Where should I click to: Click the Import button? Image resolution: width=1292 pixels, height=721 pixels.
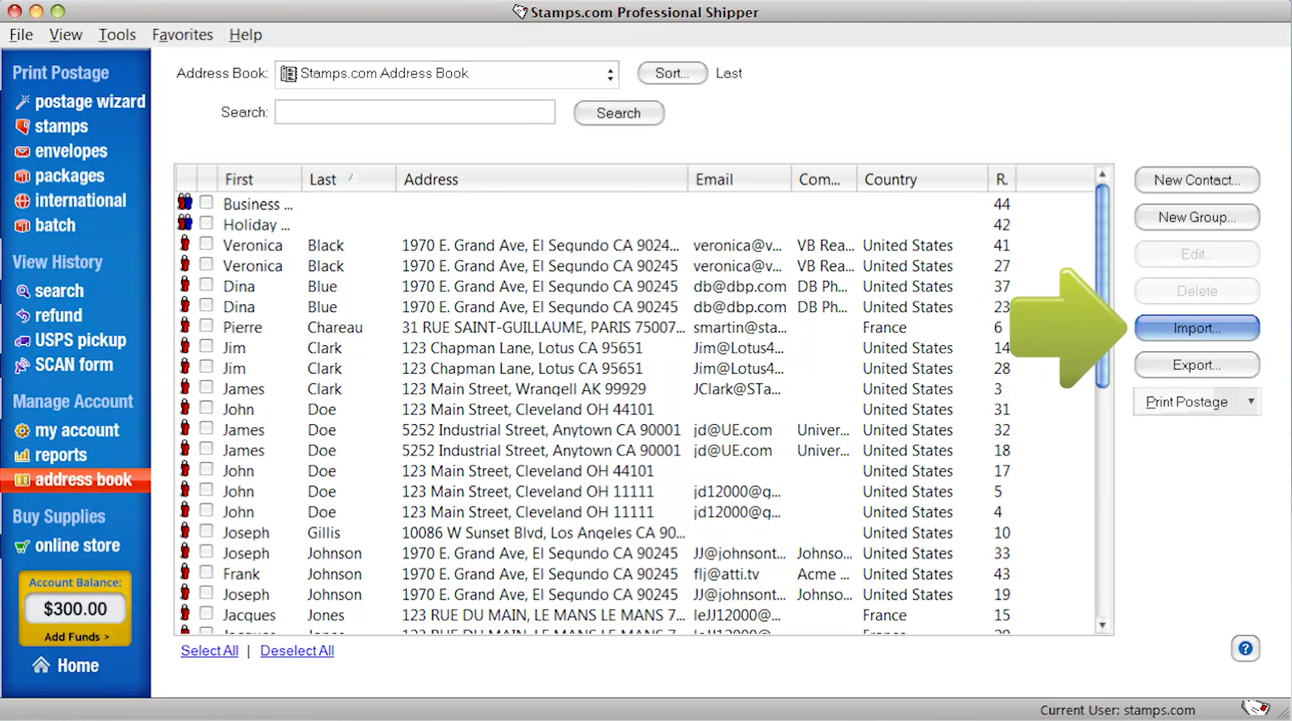coord(1197,328)
